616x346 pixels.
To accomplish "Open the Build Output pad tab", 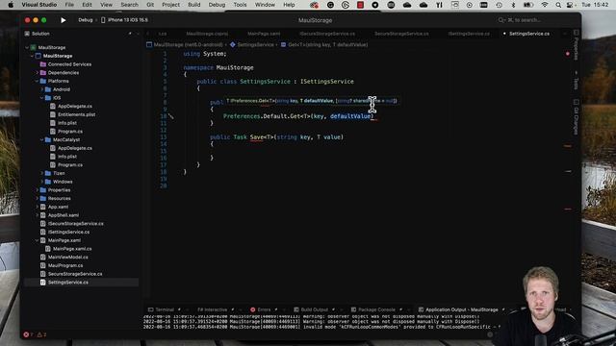I will pos(315,309).
